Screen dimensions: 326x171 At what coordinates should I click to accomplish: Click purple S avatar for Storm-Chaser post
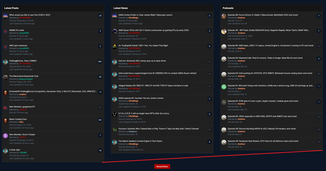[x=5, y=136]
